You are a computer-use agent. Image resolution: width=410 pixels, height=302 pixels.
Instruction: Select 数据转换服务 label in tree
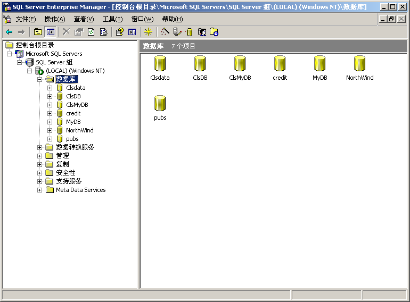click(x=75, y=147)
